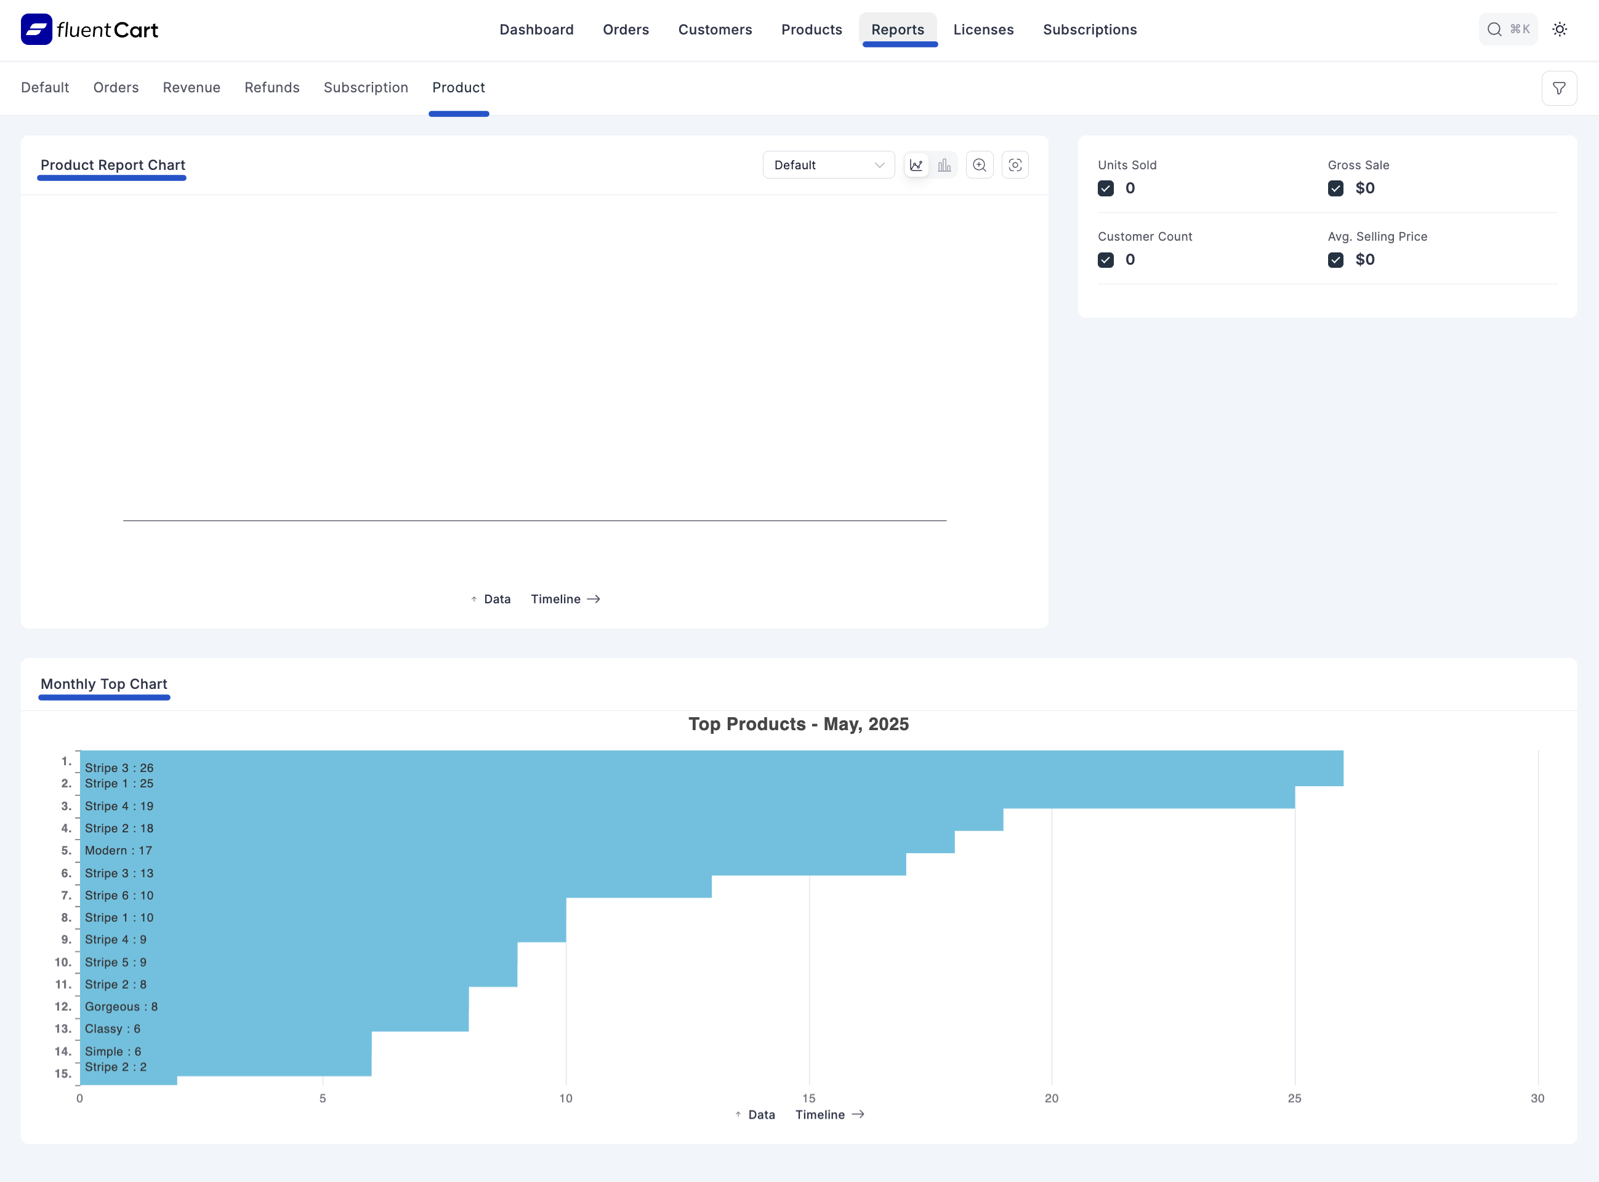Screen dimensions: 1599x1182
Task: Open the global search with the magnifier icon
Action: (1494, 30)
